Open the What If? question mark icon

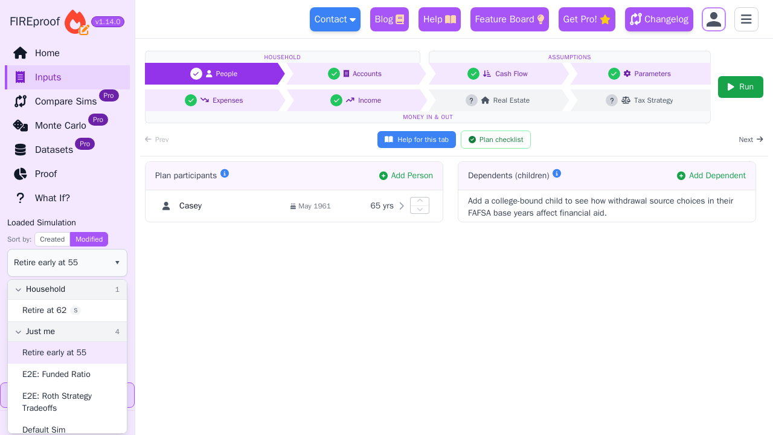21,198
